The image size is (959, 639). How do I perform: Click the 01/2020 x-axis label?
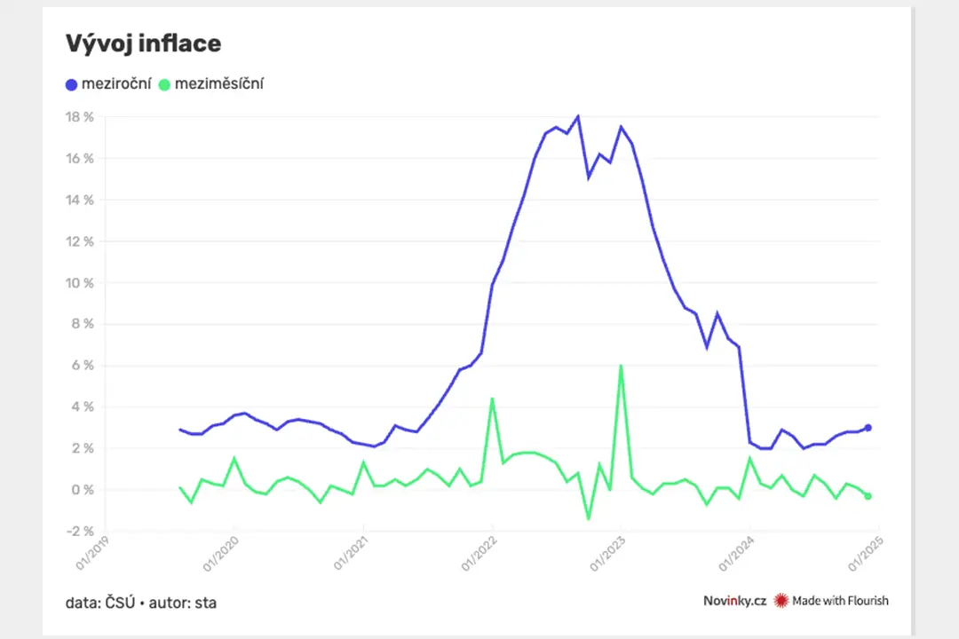pos(220,554)
